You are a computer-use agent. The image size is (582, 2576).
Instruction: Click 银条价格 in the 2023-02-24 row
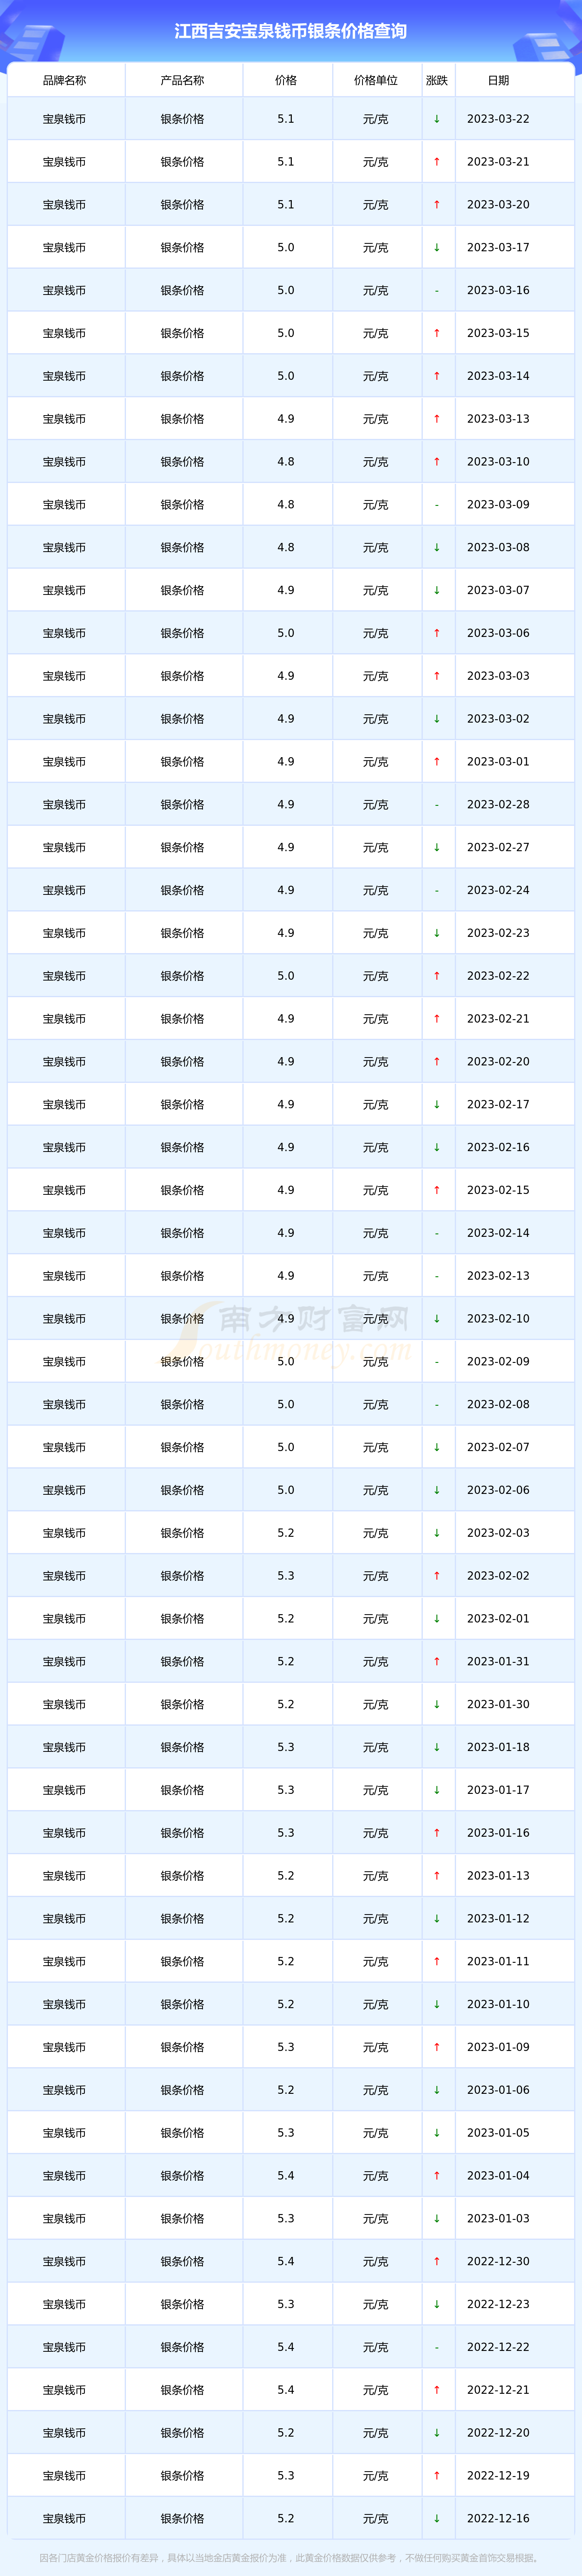183,890
